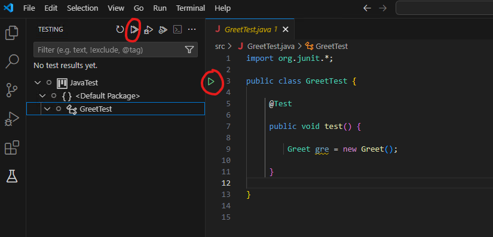The height and width of the screenshot is (237, 493).
Task: Run all tests in Testing toolbar
Action: pyautogui.click(x=134, y=29)
